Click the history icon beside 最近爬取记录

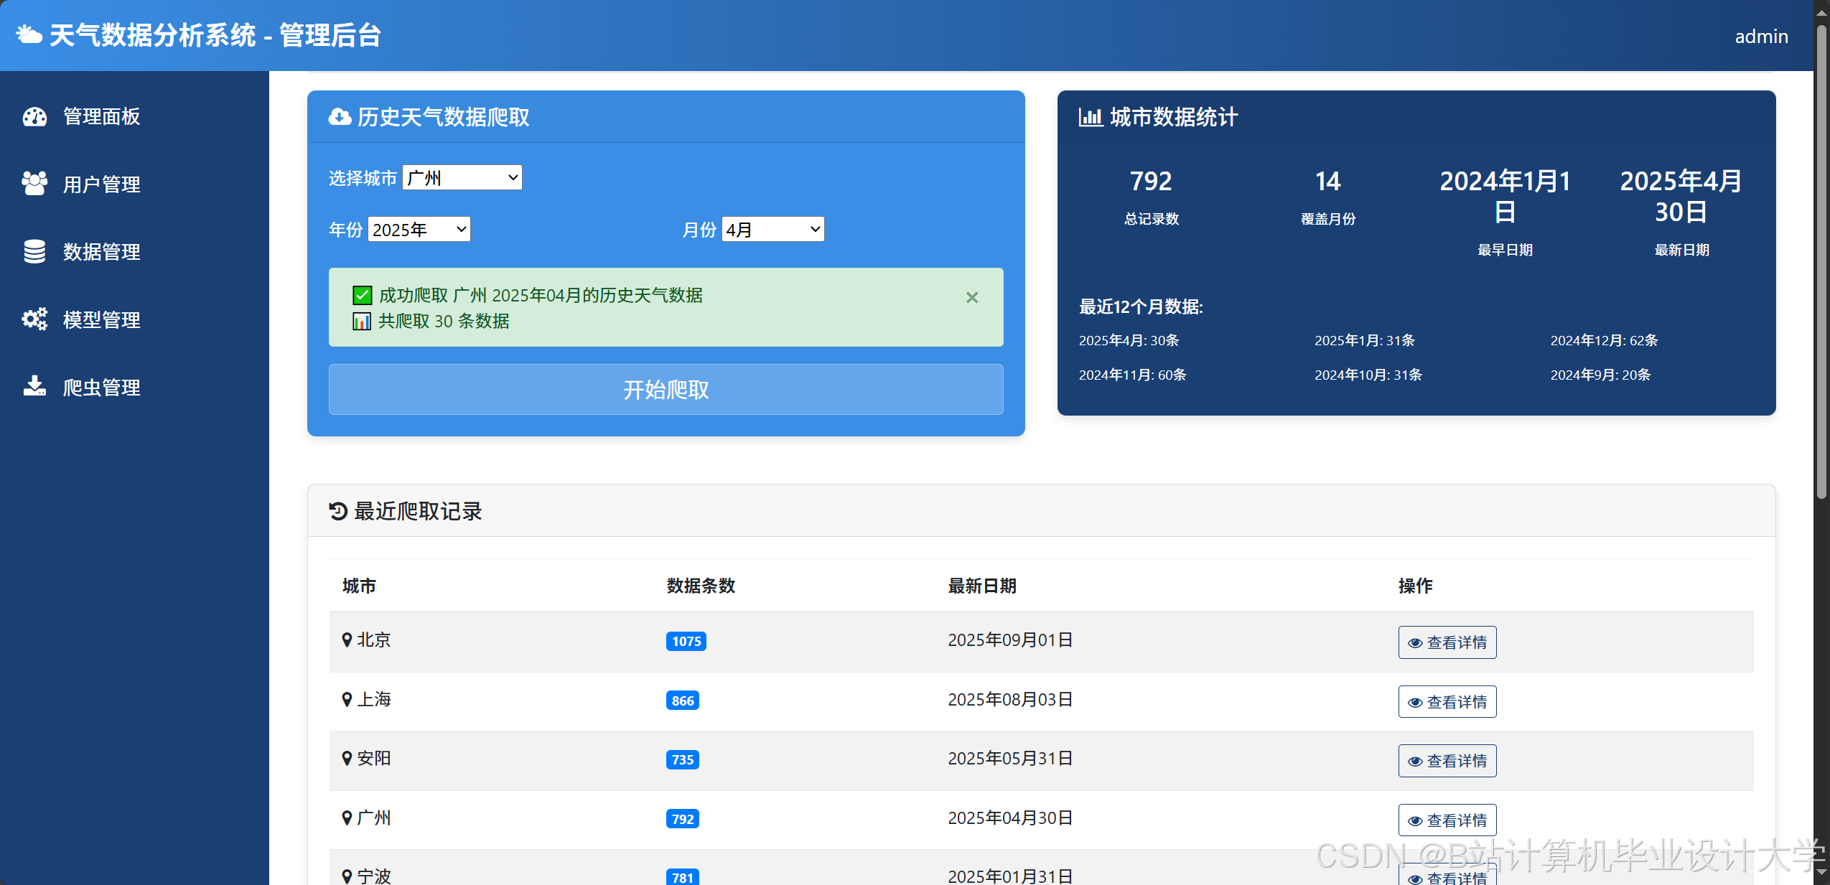pos(338,511)
